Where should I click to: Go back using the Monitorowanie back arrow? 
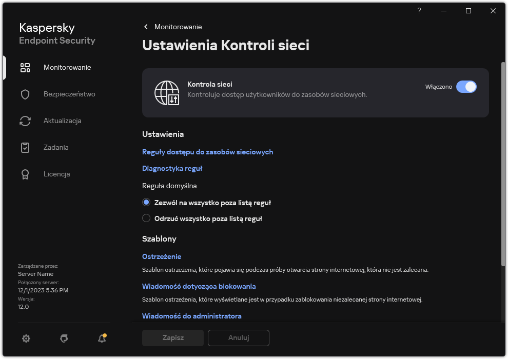(x=146, y=27)
